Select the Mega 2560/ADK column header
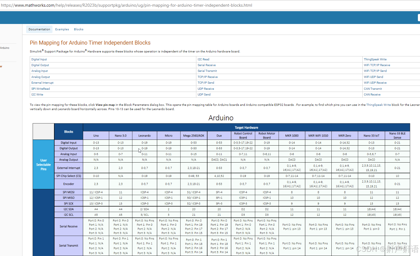 (194, 136)
